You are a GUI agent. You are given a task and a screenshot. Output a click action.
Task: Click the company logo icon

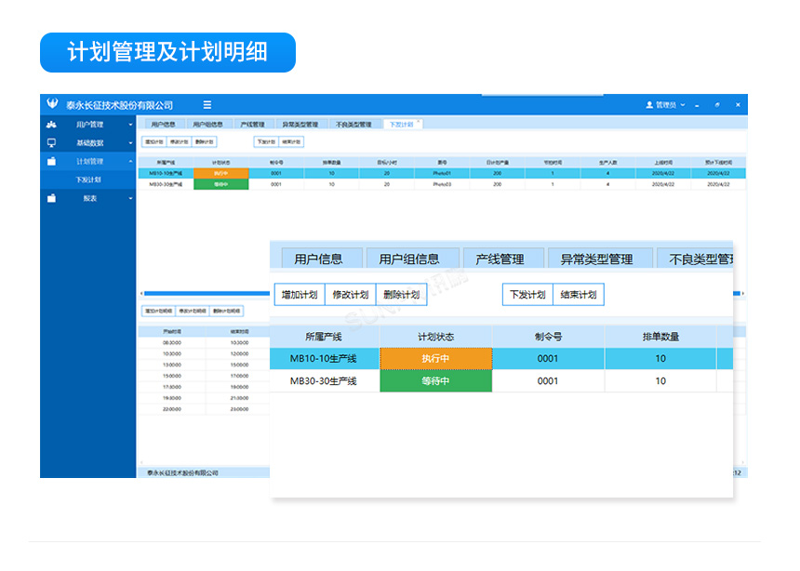point(52,105)
